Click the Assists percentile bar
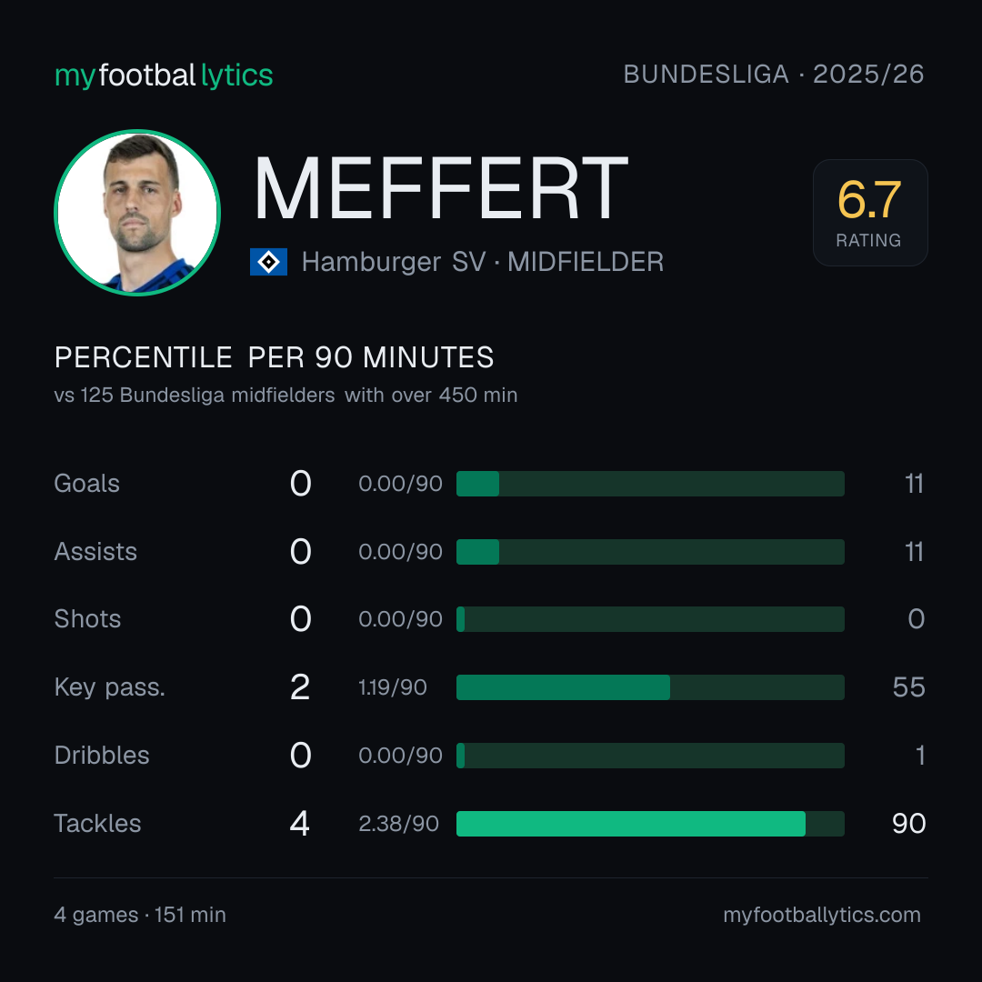 (x=650, y=552)
